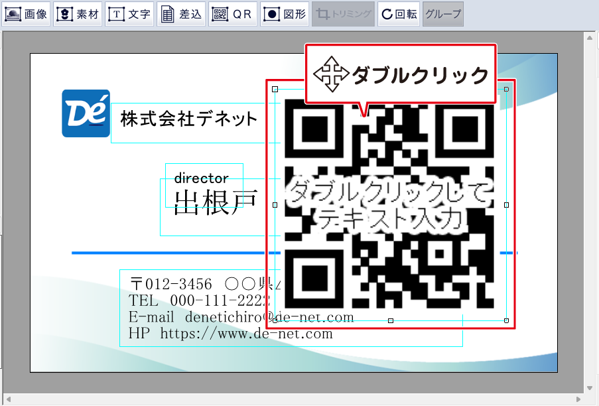Click the 画像 (image) toolbar button
Image resolution: width=599 pixels, height=406 pixels.
[26, 14]
